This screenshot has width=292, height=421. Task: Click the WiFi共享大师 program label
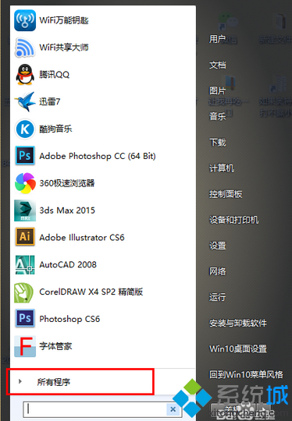click(64, 48)
